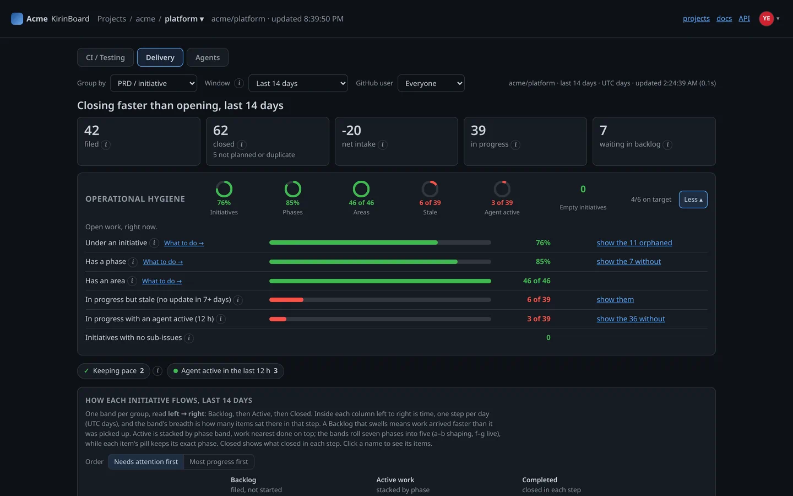Screen dimensions: 793x496
Task: Toggle Agent active in last 12 h chip
Action: (225, 371)
